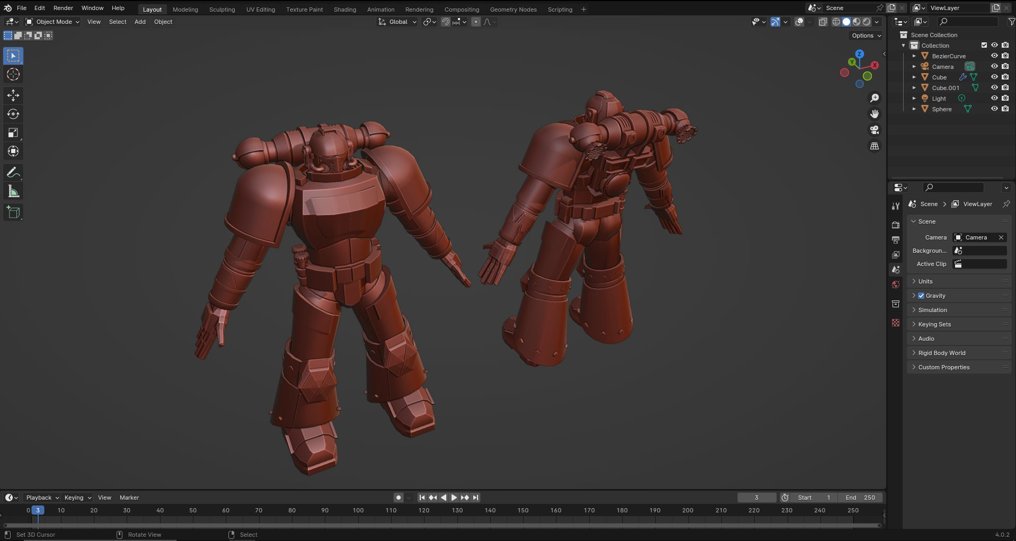Select the Move tool in toolbar
The image size is (1016, 541).
point(13,95)
